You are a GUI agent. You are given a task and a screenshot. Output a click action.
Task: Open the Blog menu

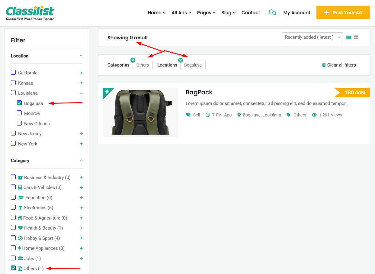click(229, 13)
